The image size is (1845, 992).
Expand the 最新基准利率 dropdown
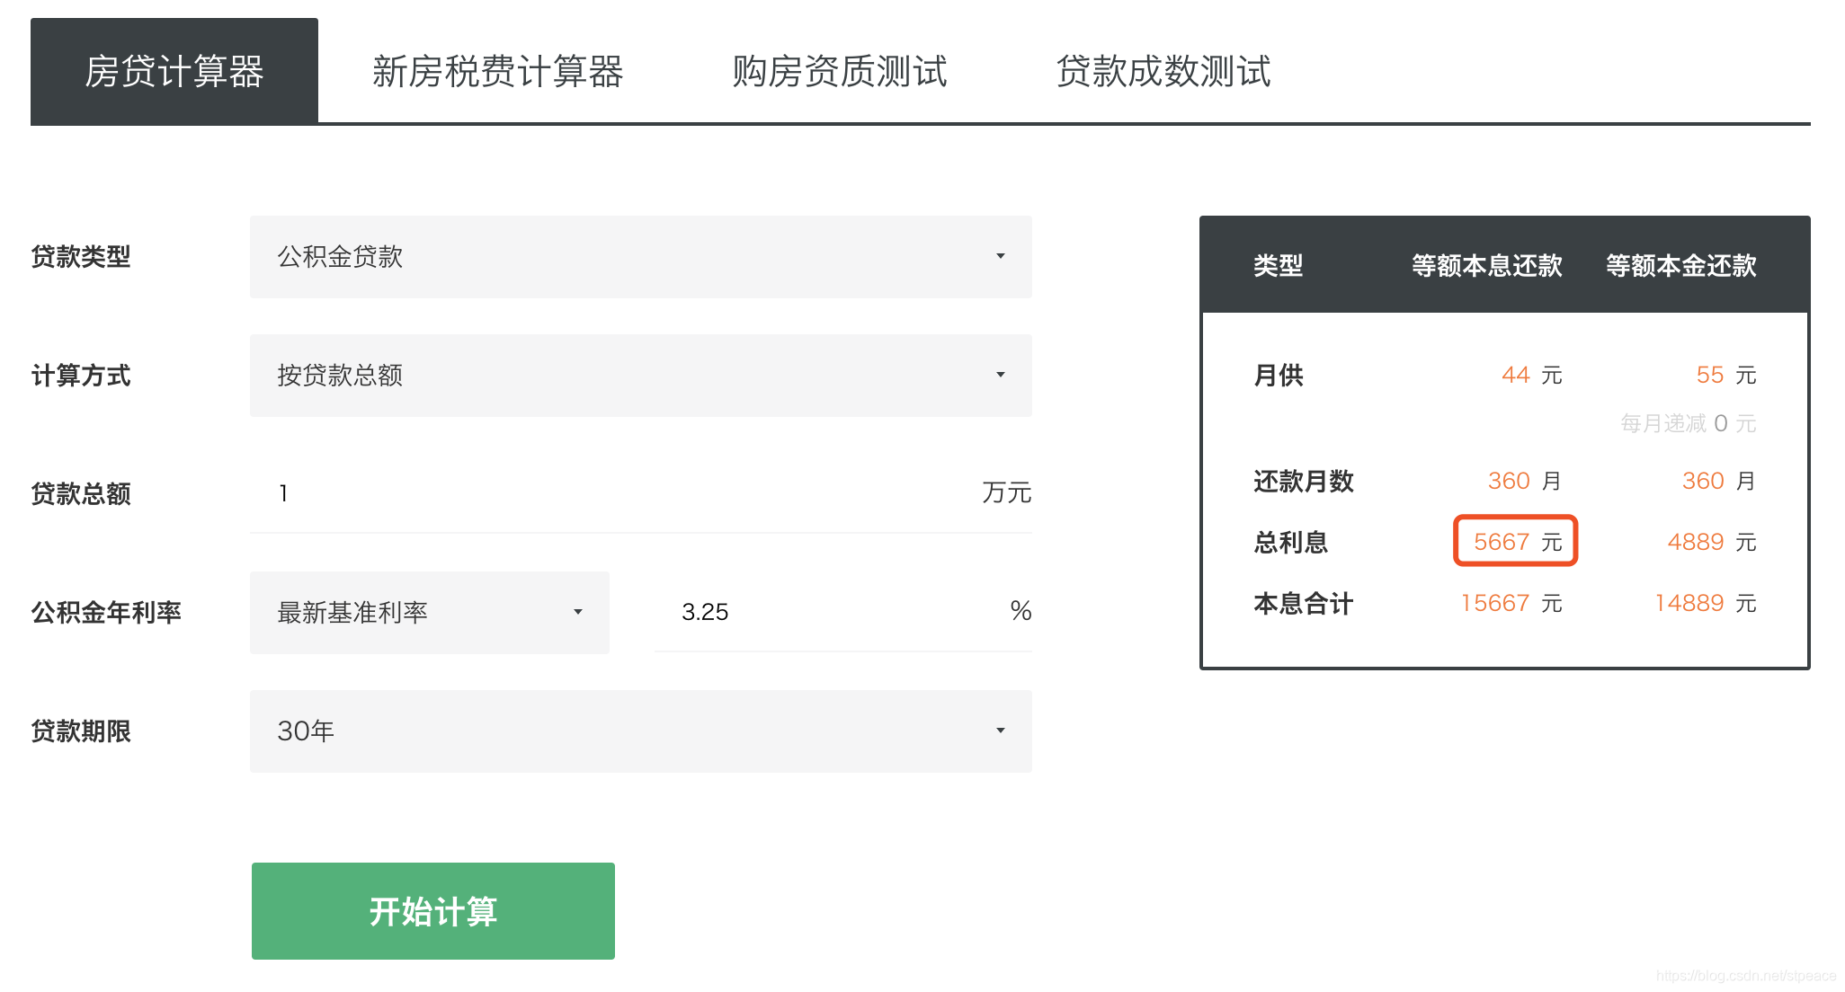(x=430, y=613)
